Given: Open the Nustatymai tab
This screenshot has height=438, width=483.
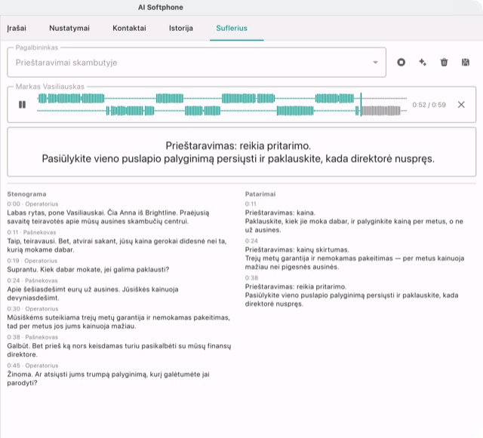Looking at the screenshot, I should 69,29.
